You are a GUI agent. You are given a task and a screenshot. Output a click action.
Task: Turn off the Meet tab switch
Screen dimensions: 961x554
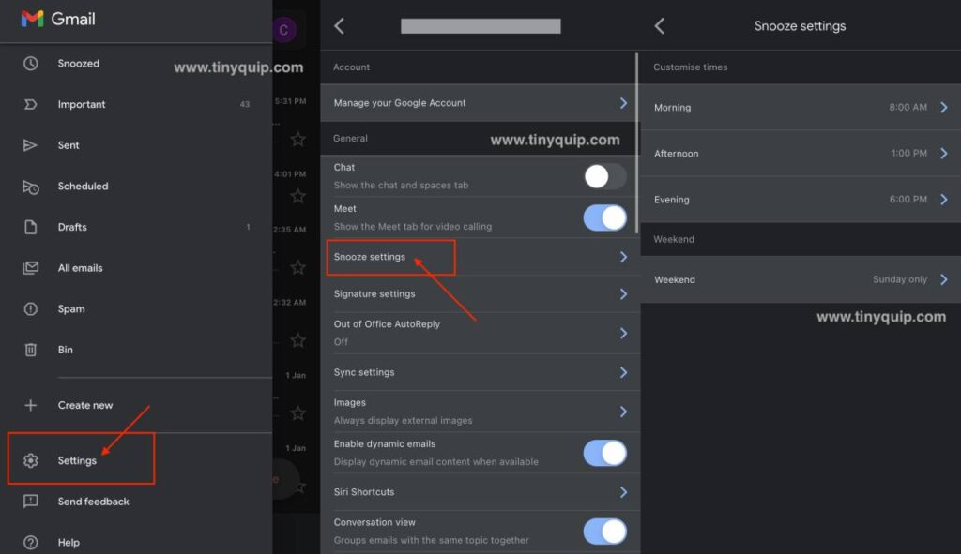(x=605, y=217)
